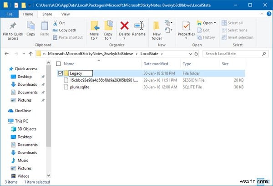The image size is (273, 186).
Task: Click Paste shortcut in the ribbon
Action: click(68, 37)
